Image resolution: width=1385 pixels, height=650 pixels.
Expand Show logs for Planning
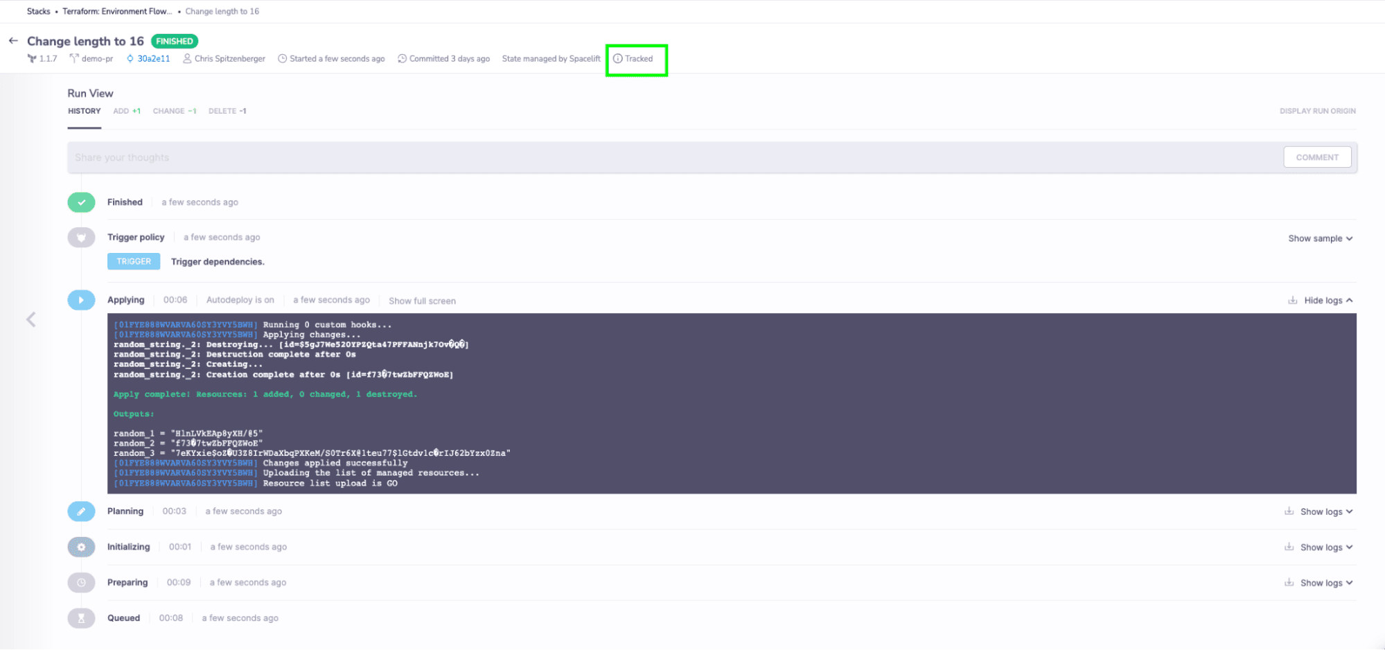[1326, 512]
